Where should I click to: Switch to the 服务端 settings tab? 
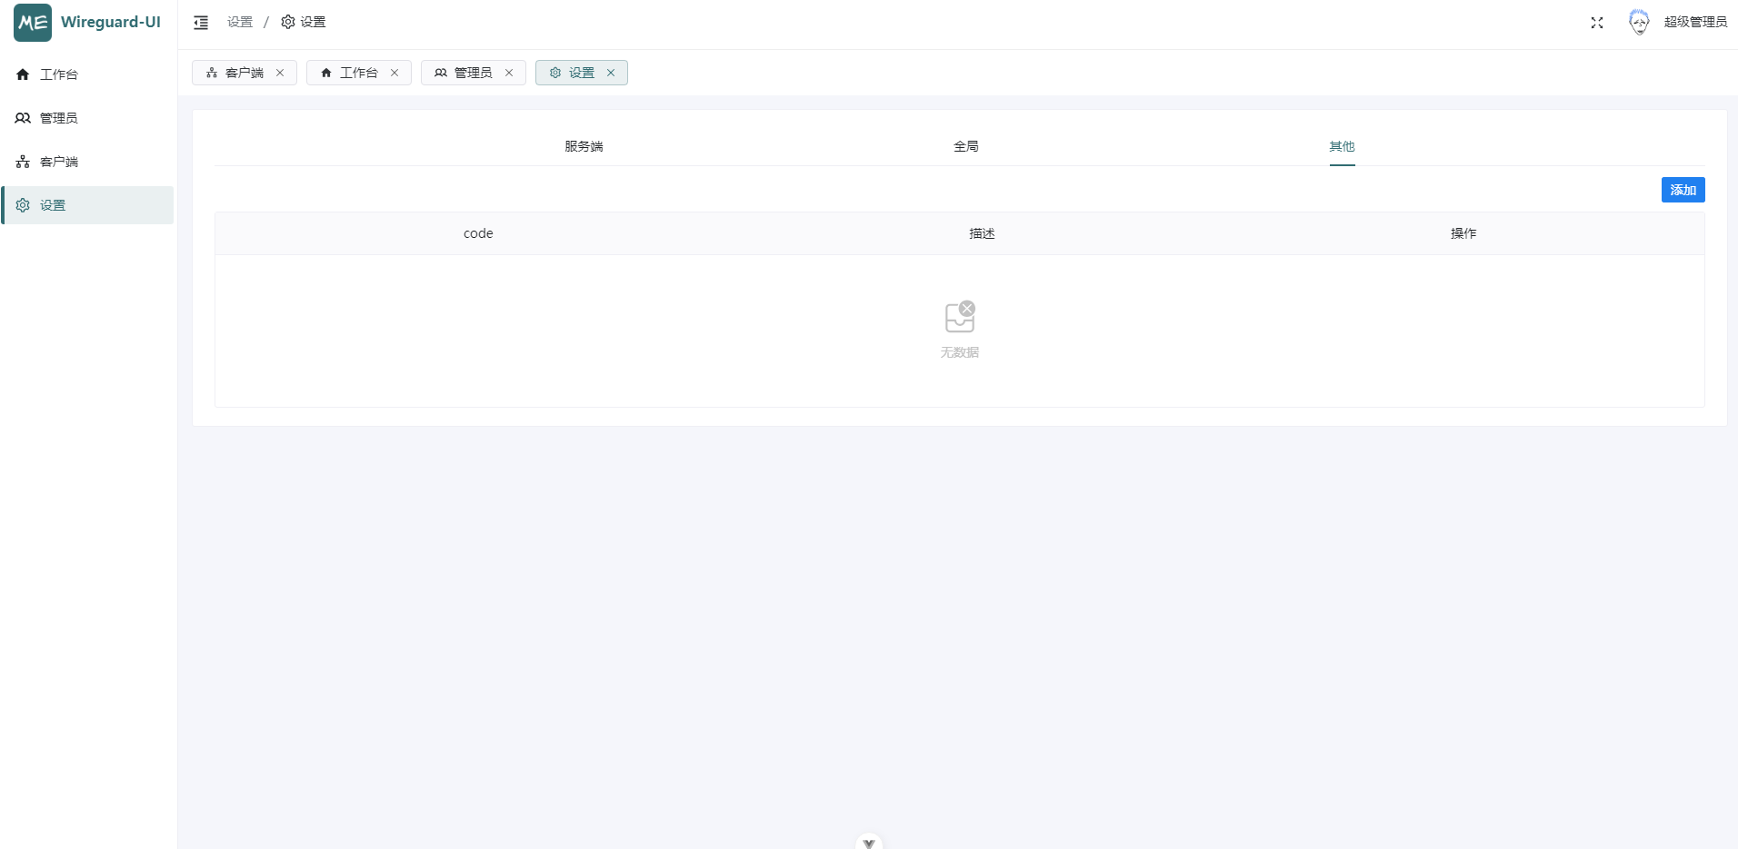[584, 146]
